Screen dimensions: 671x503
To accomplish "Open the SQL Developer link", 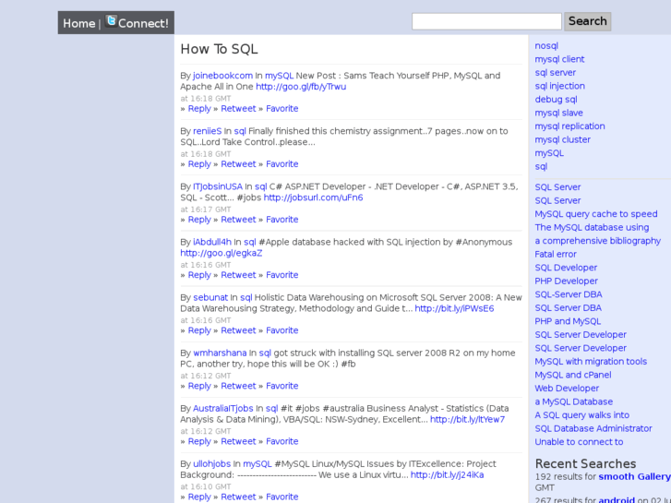I will point(566,268).
